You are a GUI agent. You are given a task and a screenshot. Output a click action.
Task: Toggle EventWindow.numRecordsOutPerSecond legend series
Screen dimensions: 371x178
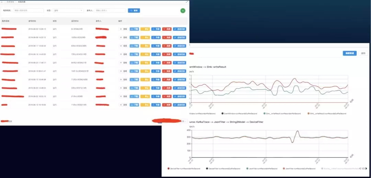click(239, 114)
